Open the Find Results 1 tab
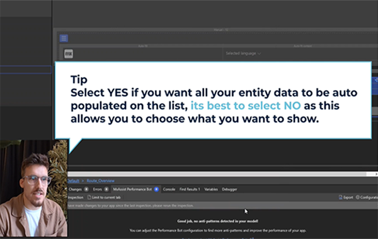The image size is (378, 239). [x=190, y=189]
